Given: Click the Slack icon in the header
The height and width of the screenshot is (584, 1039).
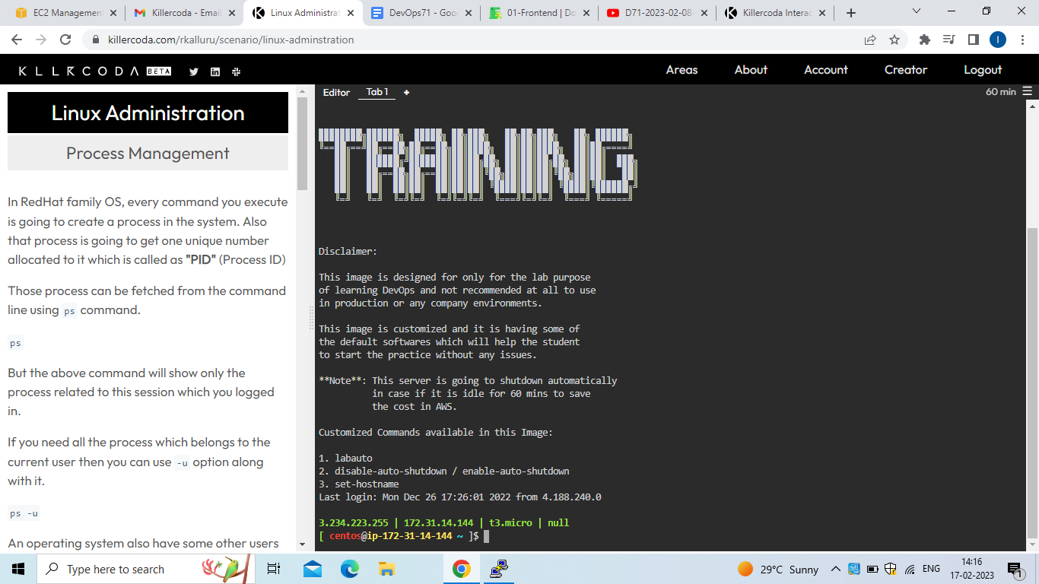Looking at the screenshot, I should 236,71.
